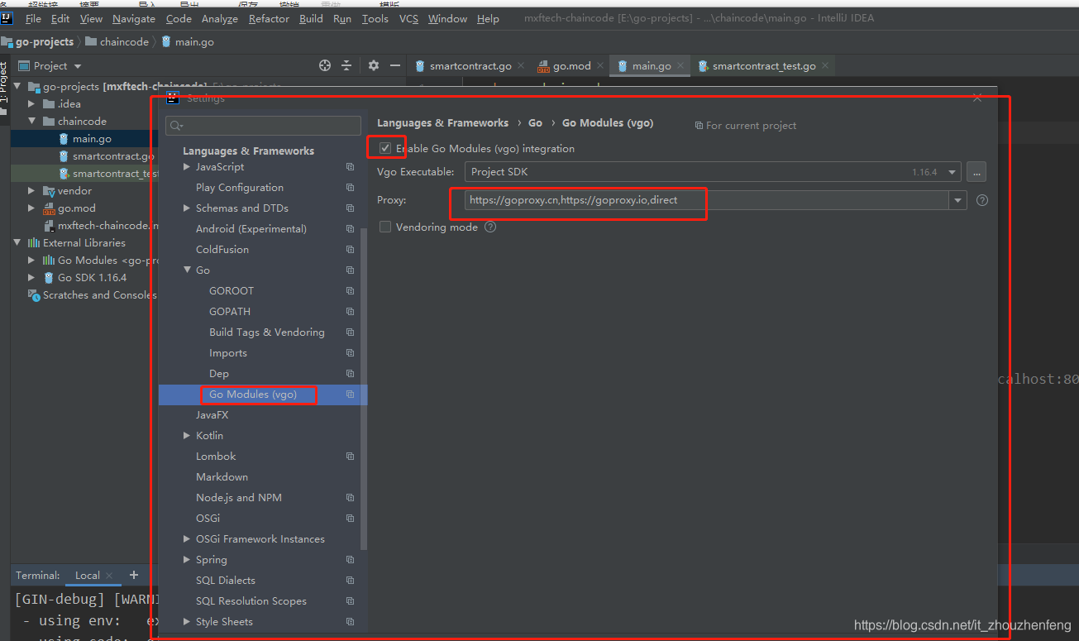Close the smartcontract.go editor tab
Image resolution: width=1079 pixels, height=641 pixels.
521,65
